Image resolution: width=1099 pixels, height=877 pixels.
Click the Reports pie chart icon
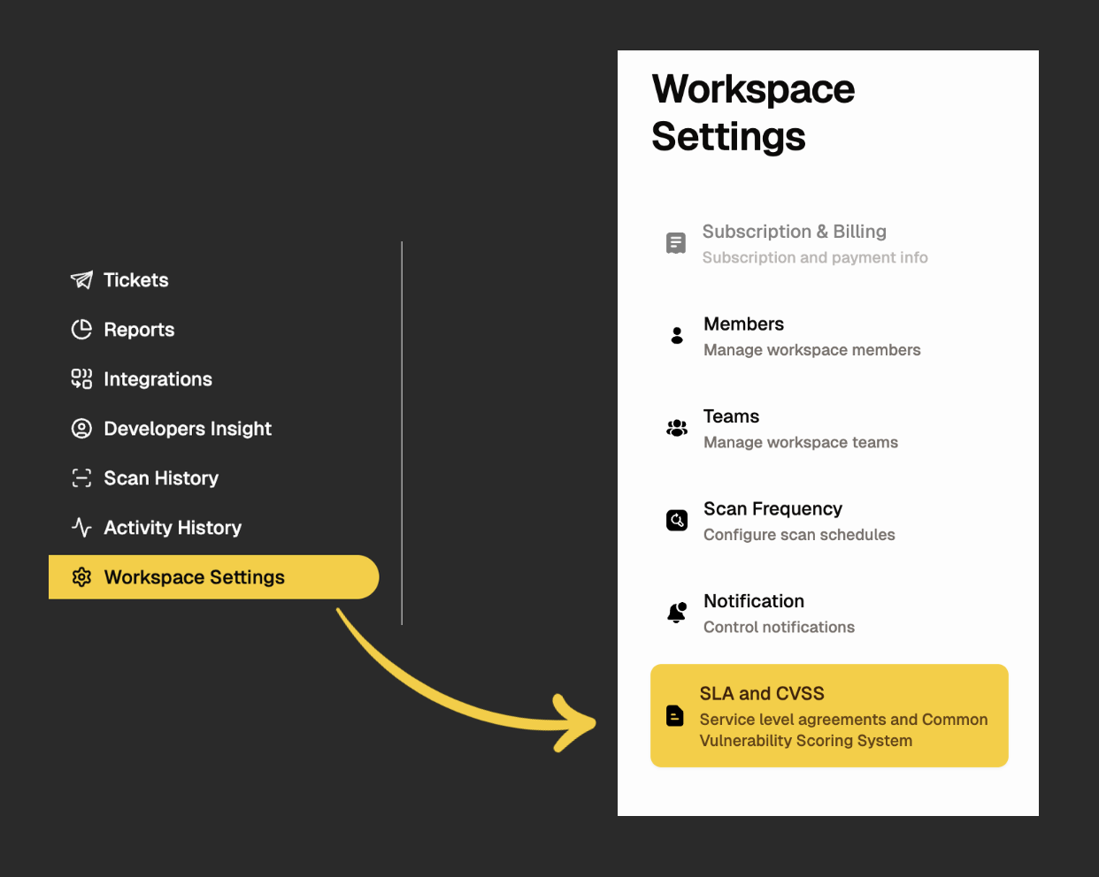[81, 329]
